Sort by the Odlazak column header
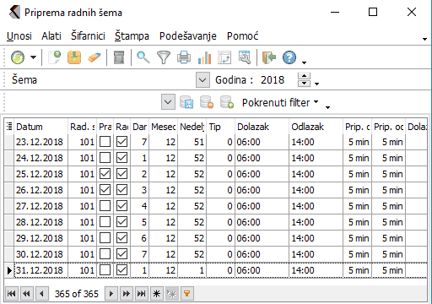This screenshot has height=304, width=432. point(316,127)
